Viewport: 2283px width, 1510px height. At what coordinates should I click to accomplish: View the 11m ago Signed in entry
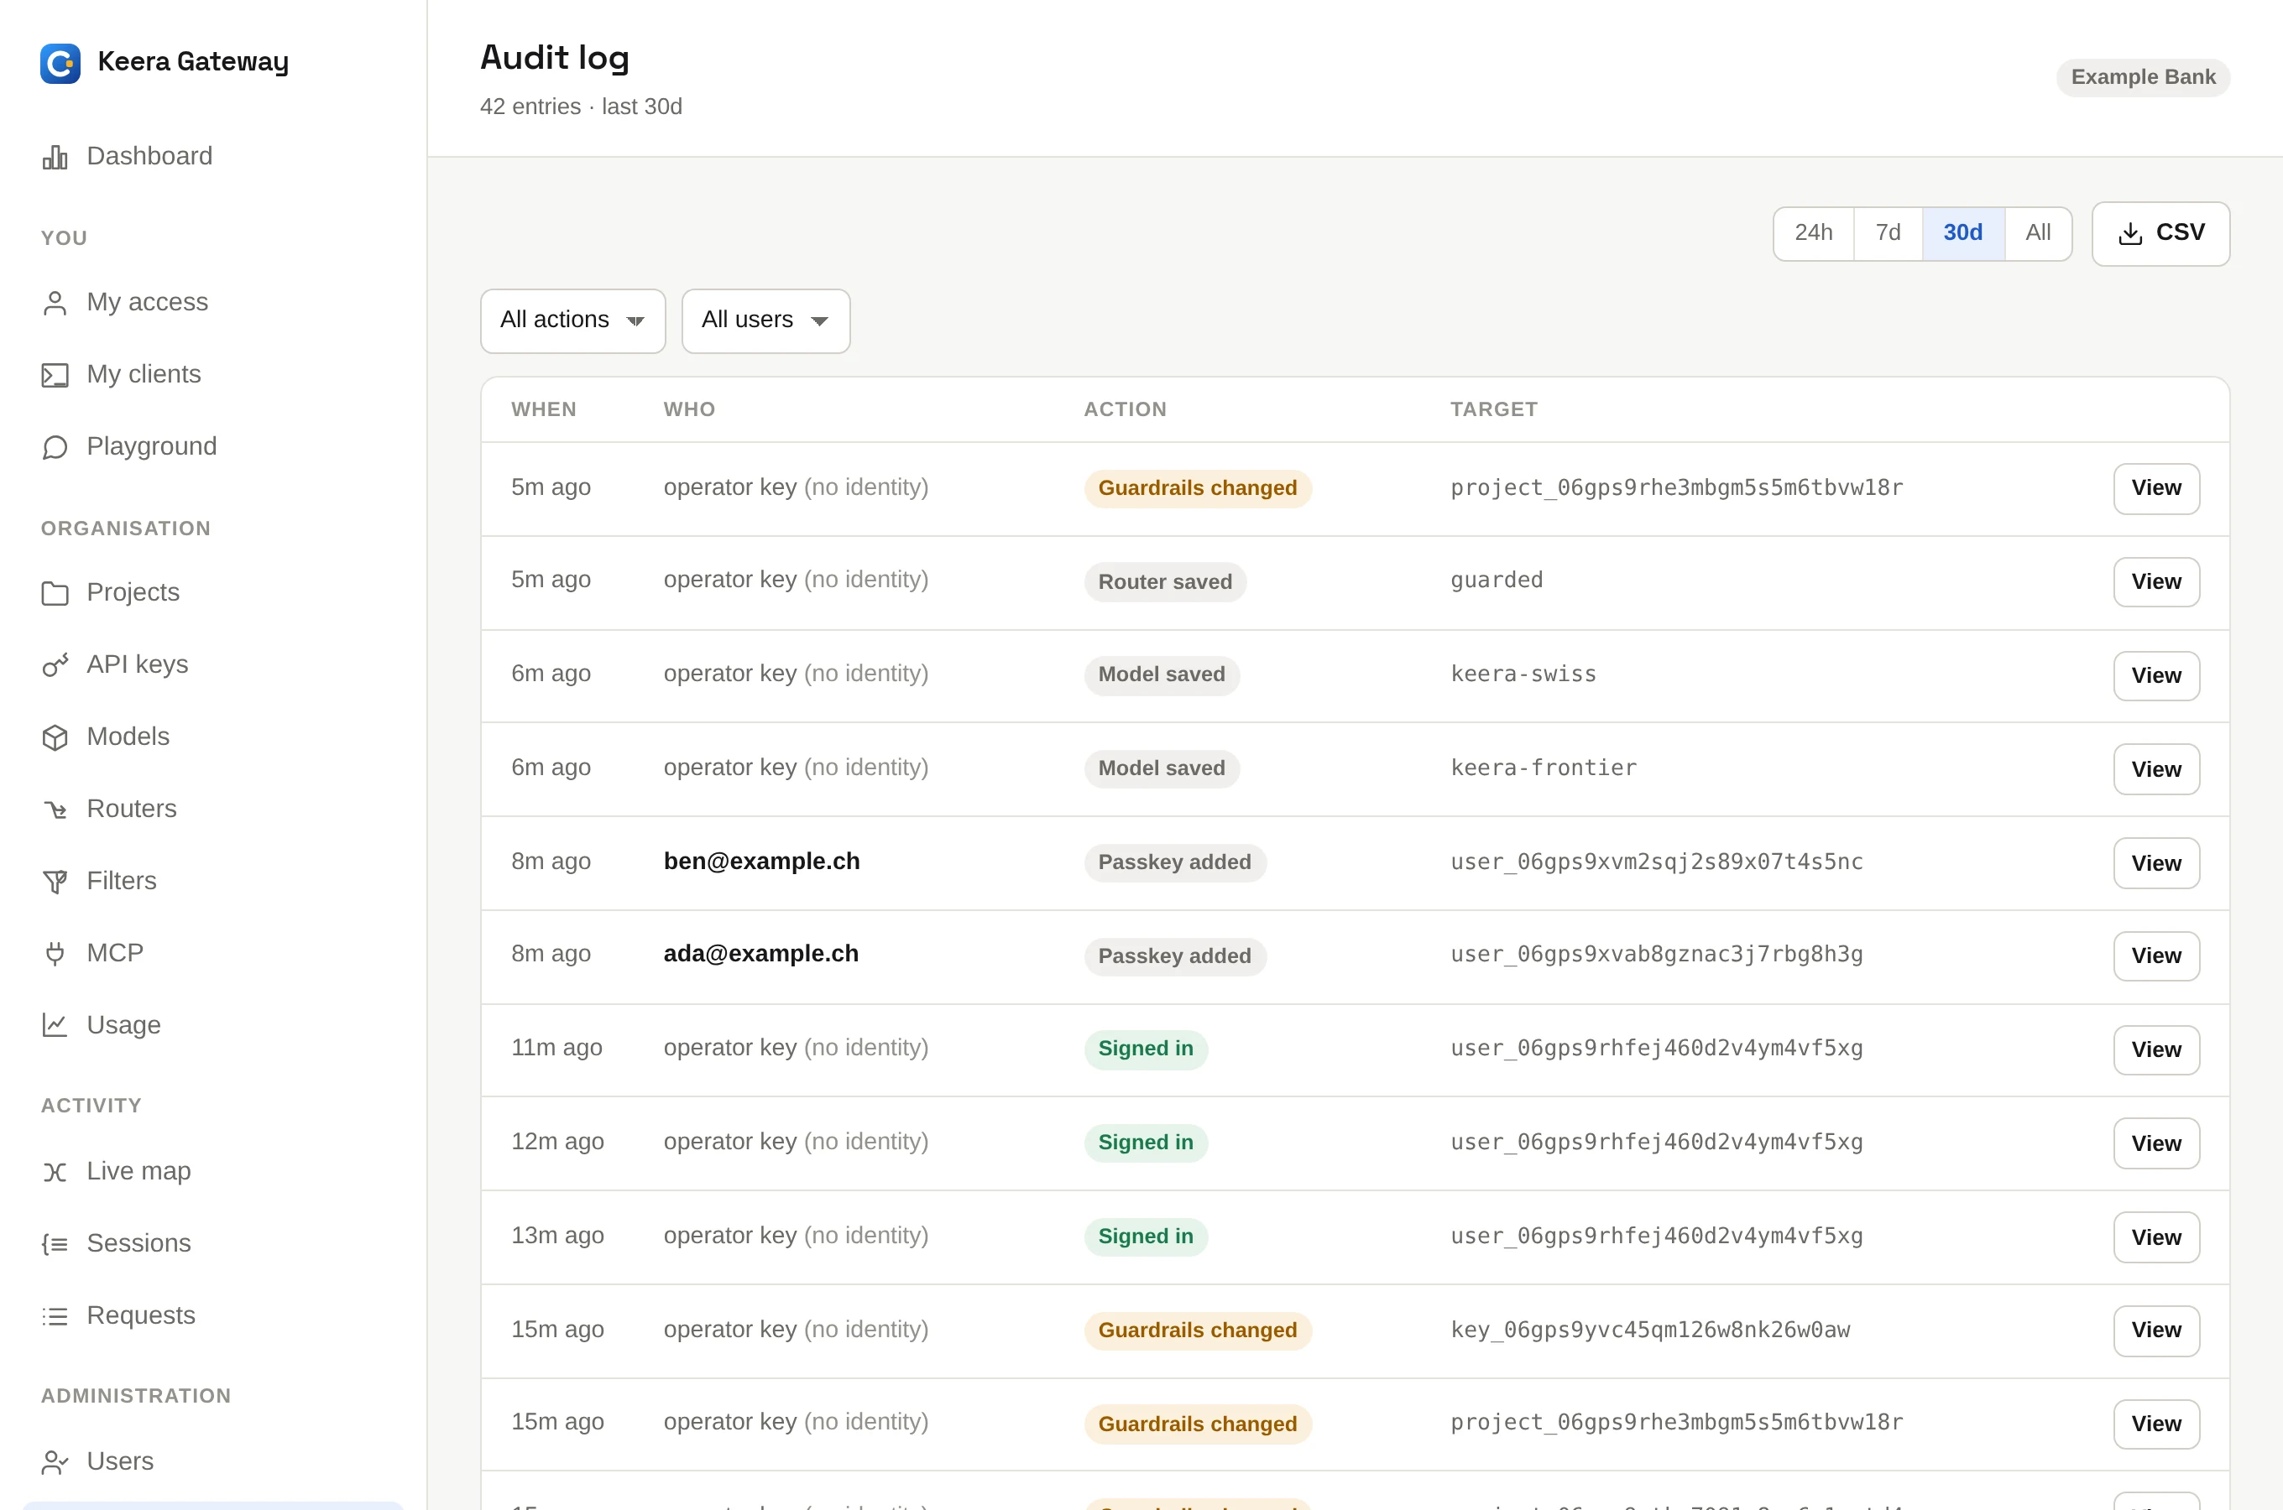pos(2156,1049)
